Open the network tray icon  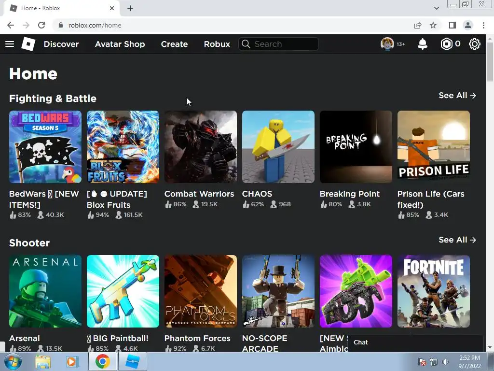pos(434,362)
